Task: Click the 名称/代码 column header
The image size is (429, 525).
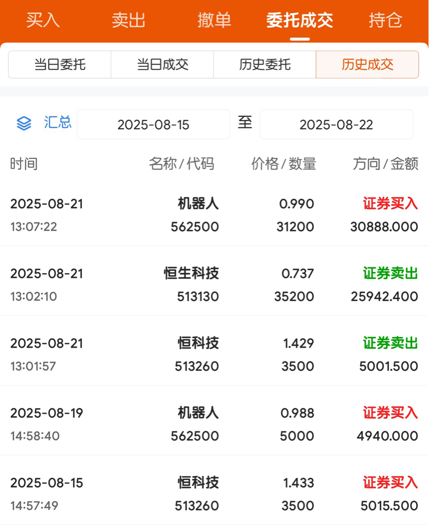Action: (x=181, y=164)
